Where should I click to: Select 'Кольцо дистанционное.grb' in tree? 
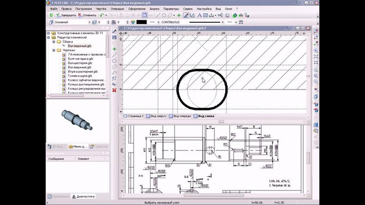click(86, 84)
